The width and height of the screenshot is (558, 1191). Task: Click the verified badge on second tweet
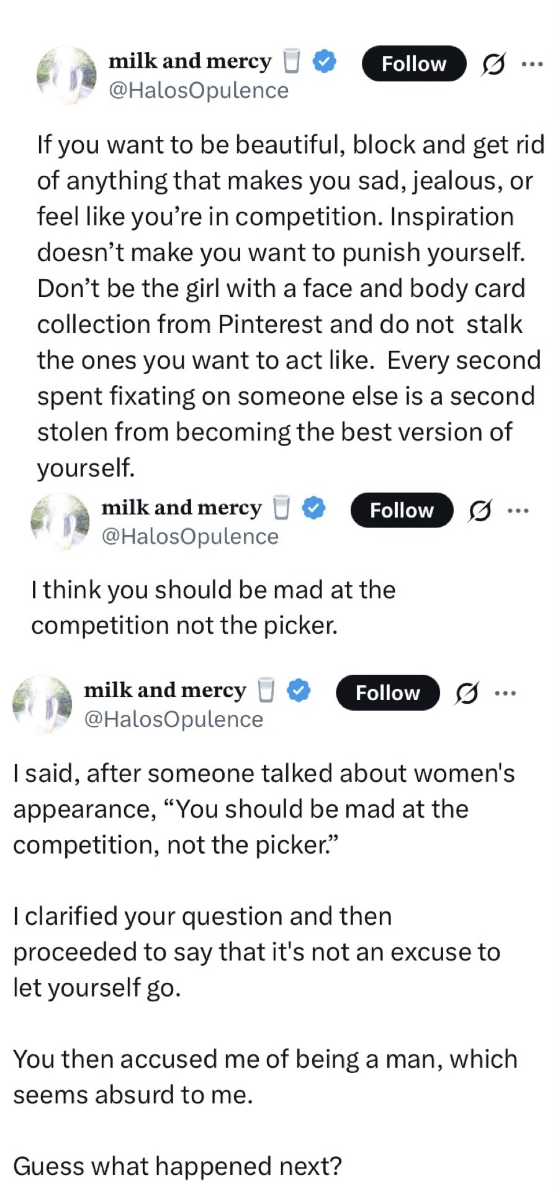tap(313, 508)
